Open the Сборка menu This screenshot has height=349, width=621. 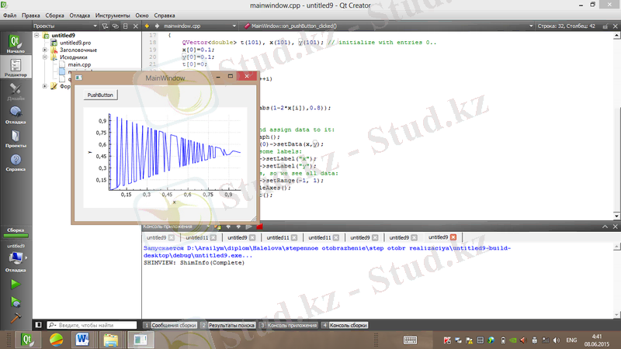tap(54, 15)
